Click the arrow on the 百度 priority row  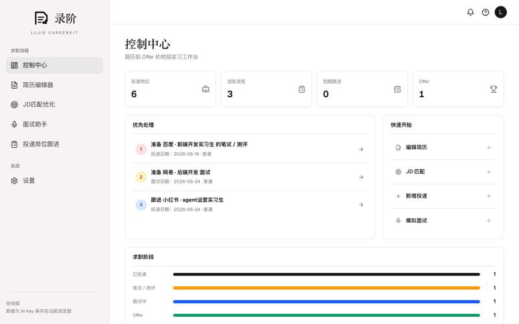click(361, 149)
